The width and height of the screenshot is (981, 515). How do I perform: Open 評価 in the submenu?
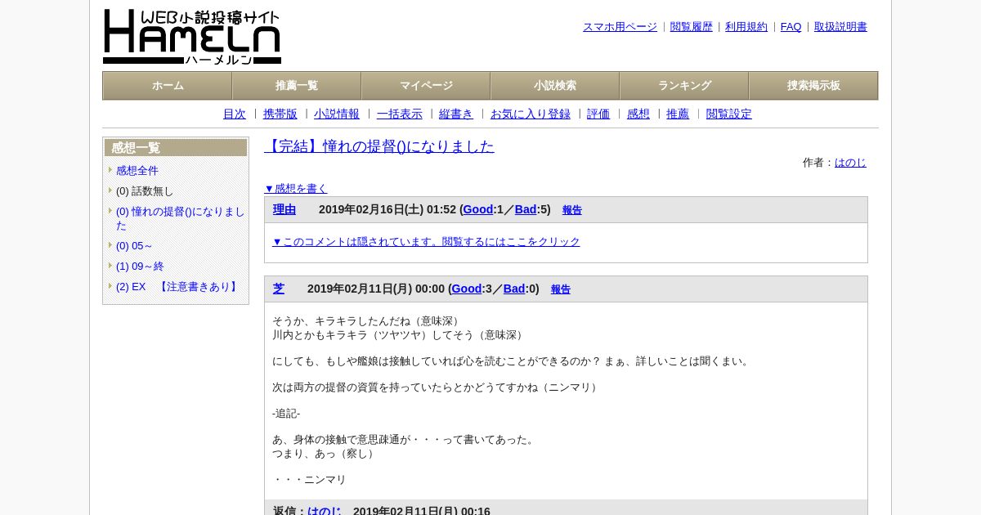[598, 114]
